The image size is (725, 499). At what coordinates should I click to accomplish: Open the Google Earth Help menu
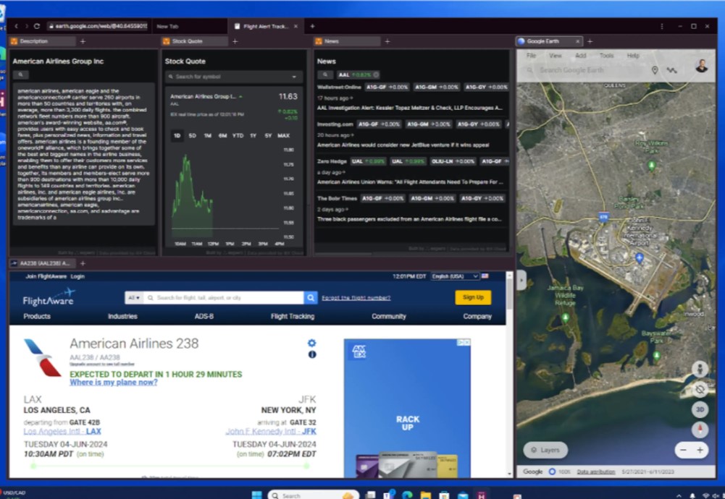pos(633,56)
